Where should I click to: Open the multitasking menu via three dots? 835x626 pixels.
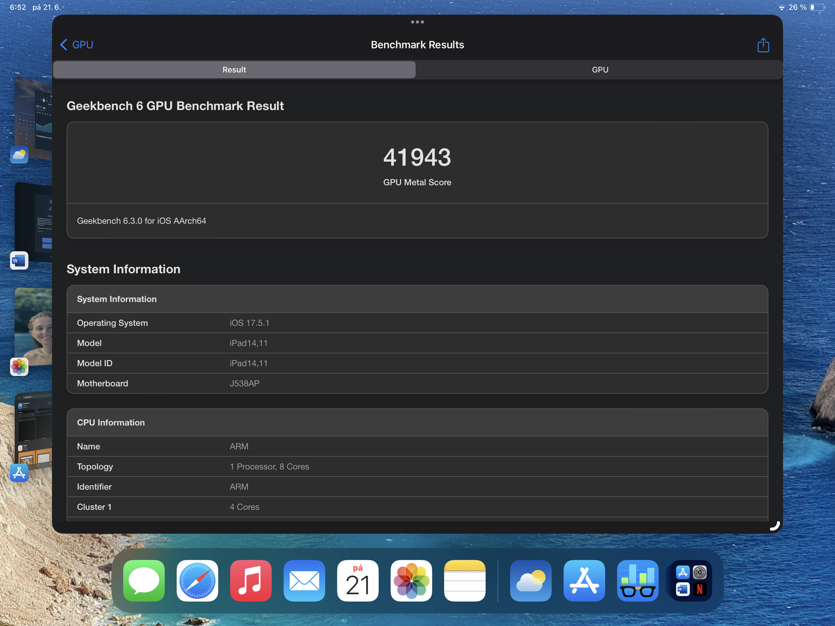[417, 22]
